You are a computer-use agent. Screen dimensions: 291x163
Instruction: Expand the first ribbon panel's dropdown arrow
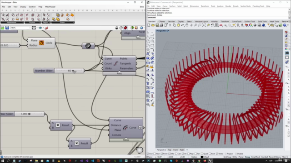(23, 22)
